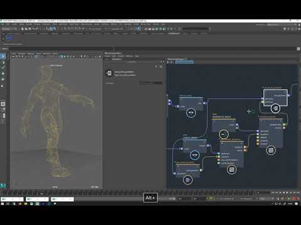Click circular icon under top-left graph node
Screen dimensions: 301x225
[x=191, y=112]
